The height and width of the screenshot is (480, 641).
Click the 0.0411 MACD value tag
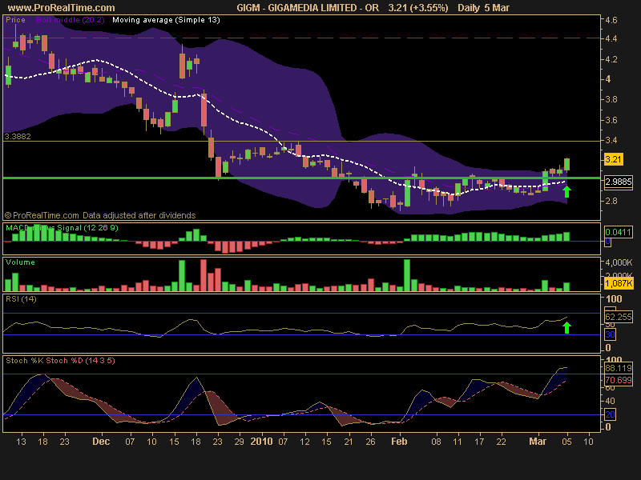click(x=618, y=232)
